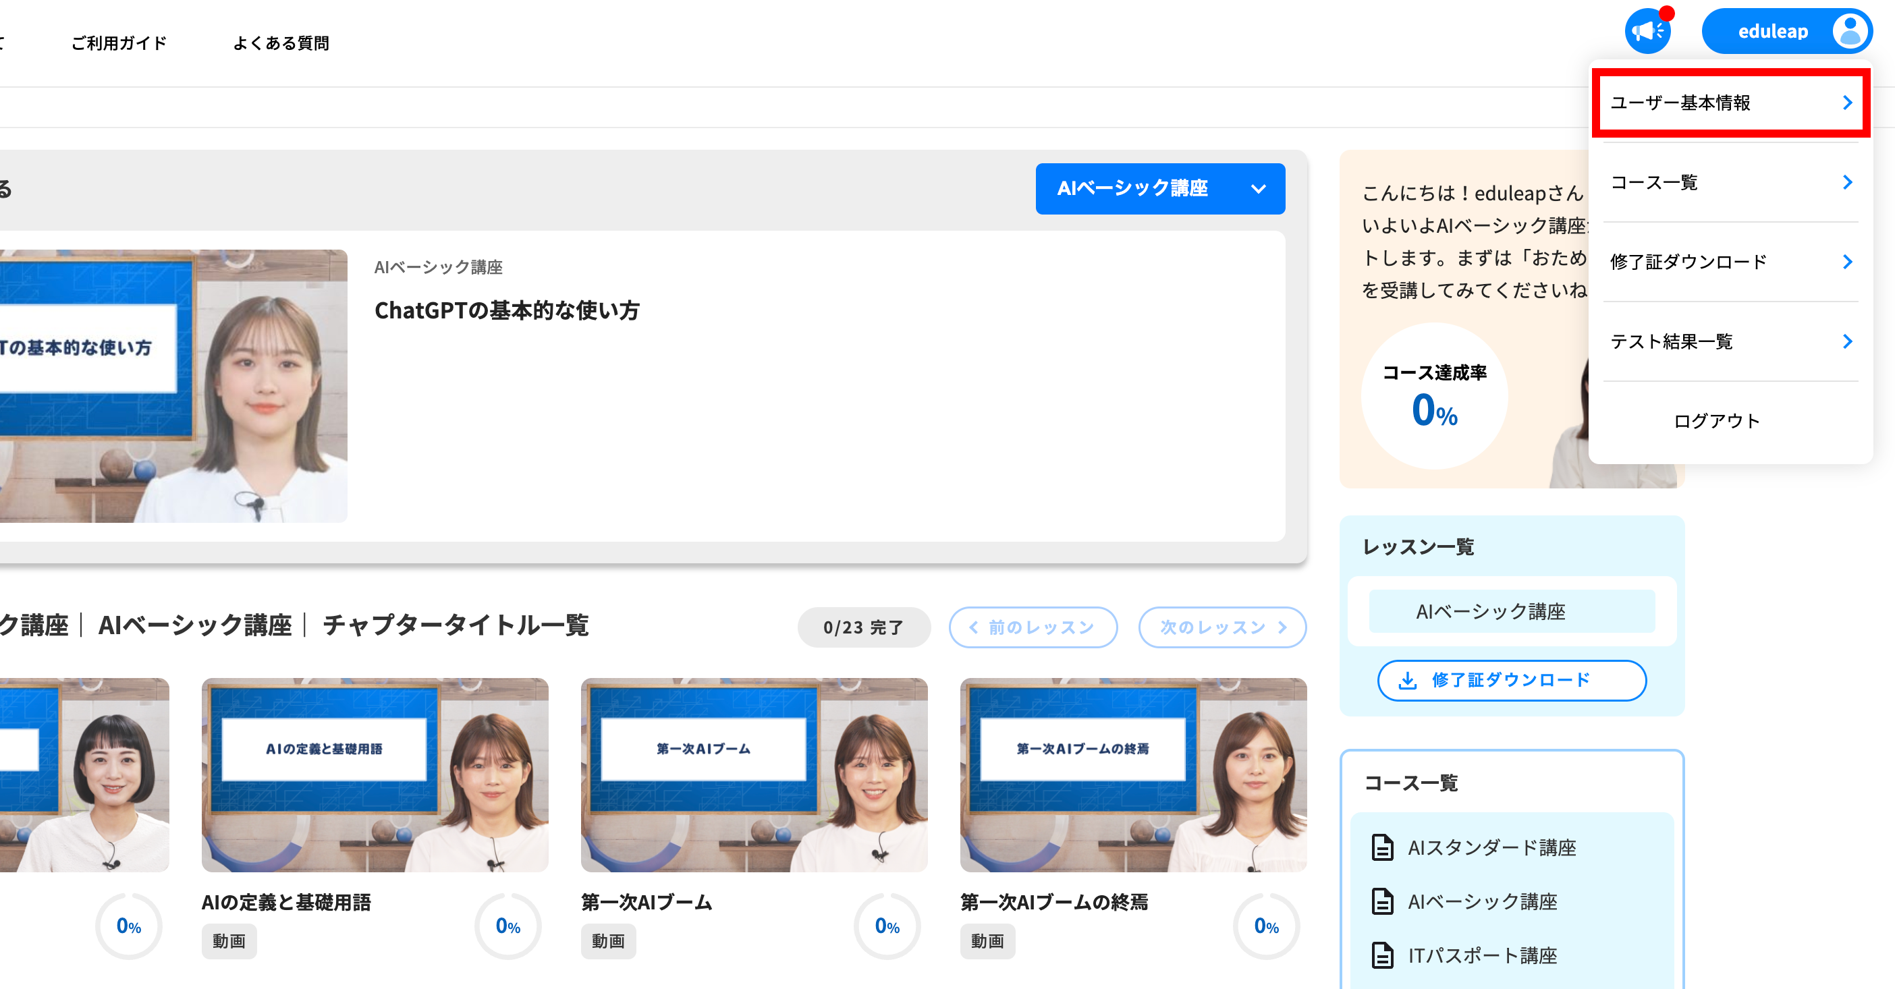This screenshot has width=1895, height=989.
Task: Select コース一覧 from the user menu
Action: pyautogui.click(x=1731, y=181)
